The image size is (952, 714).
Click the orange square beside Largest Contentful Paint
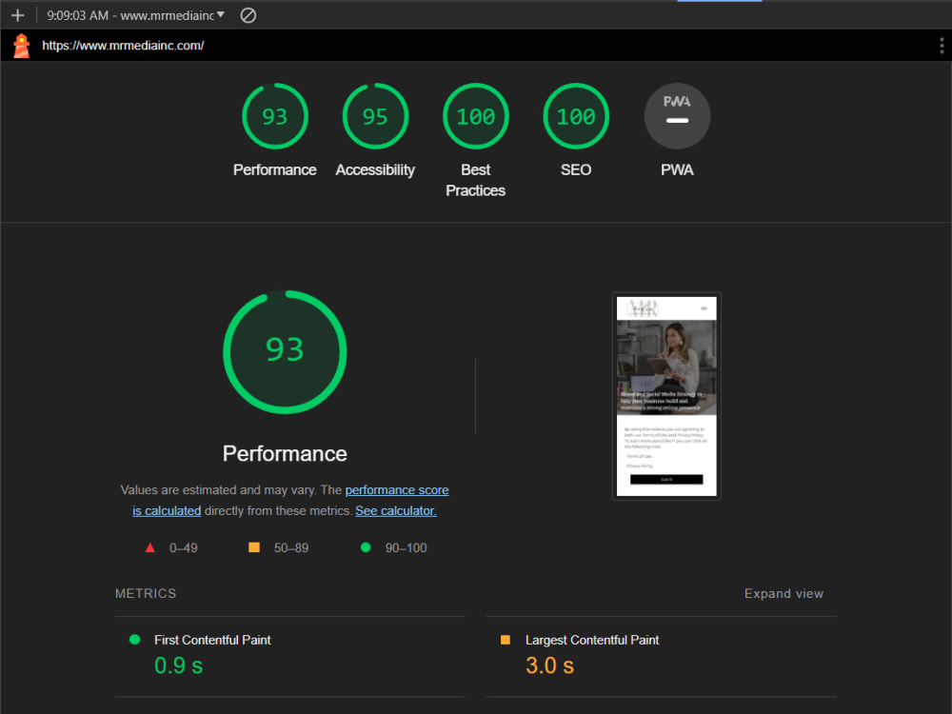pos(506,640)
